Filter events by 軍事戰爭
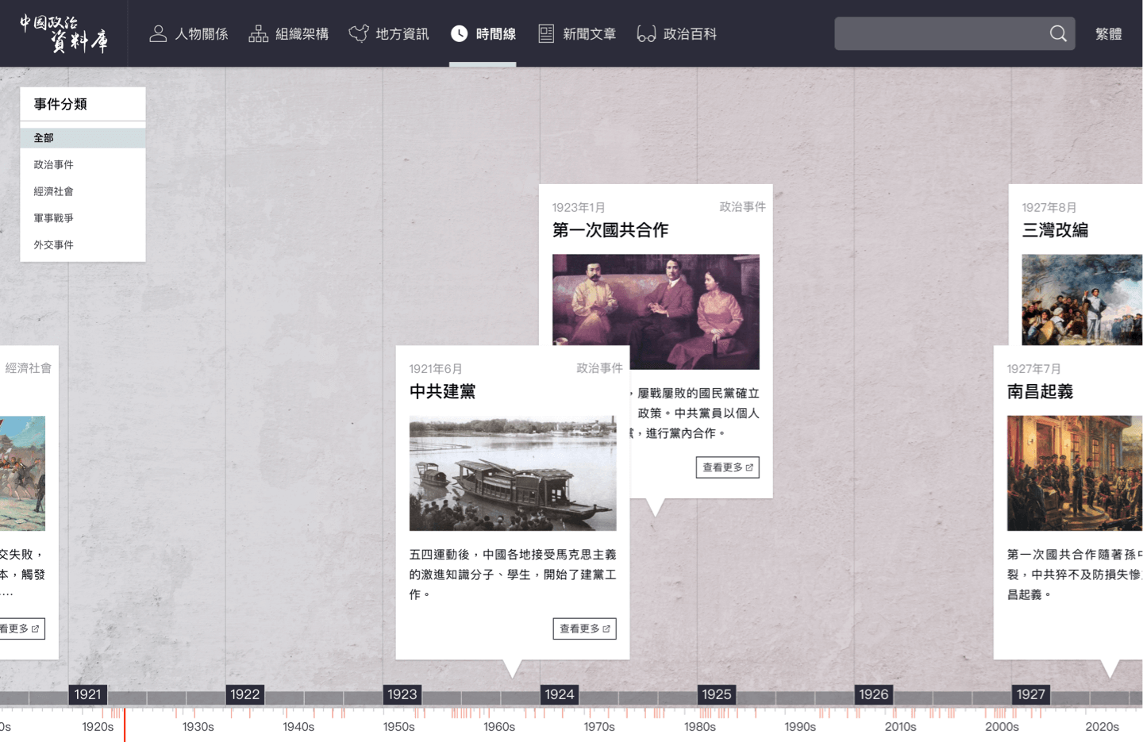The width and height of the screenshot is (1143, 742). [52, 217]
